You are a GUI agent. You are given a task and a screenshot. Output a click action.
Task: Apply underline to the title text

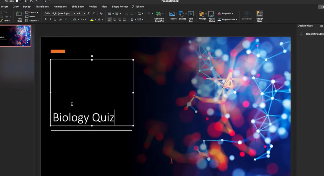55,20
